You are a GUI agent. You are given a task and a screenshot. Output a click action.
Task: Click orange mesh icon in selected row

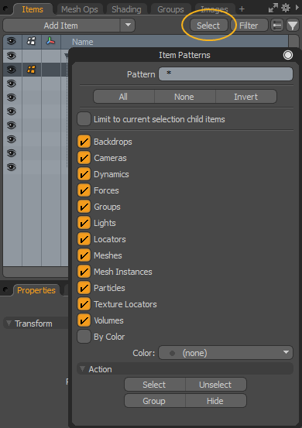point(31,70)
